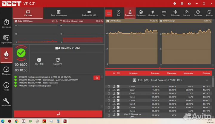Select the Обороты fan speed tab
Image resolution: width=215 pixels, height=124 pixels.
click(x=175, y=13)
